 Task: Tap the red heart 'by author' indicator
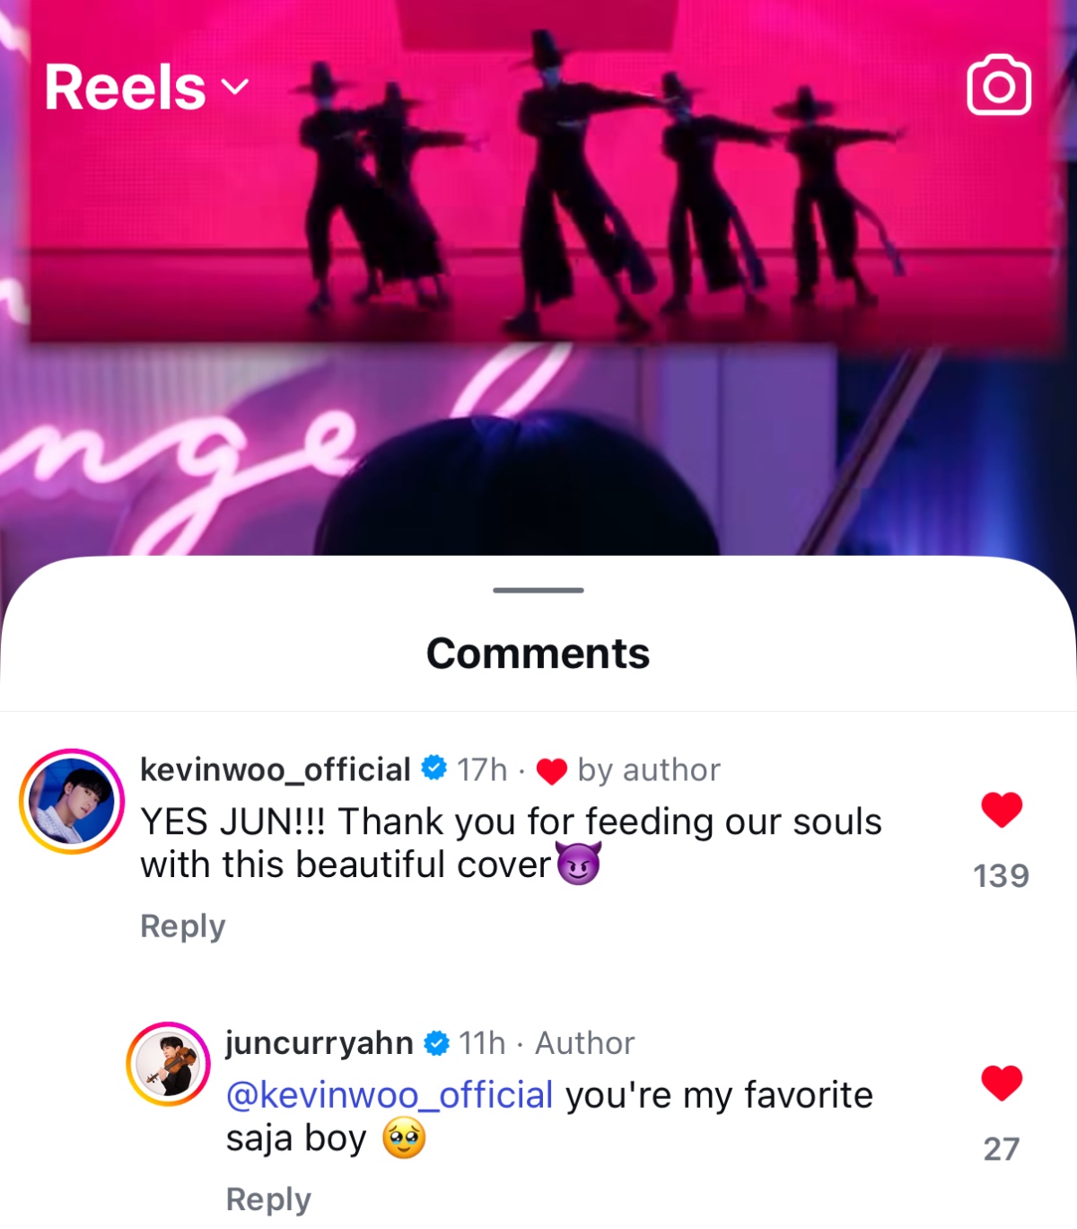(551, 770)
